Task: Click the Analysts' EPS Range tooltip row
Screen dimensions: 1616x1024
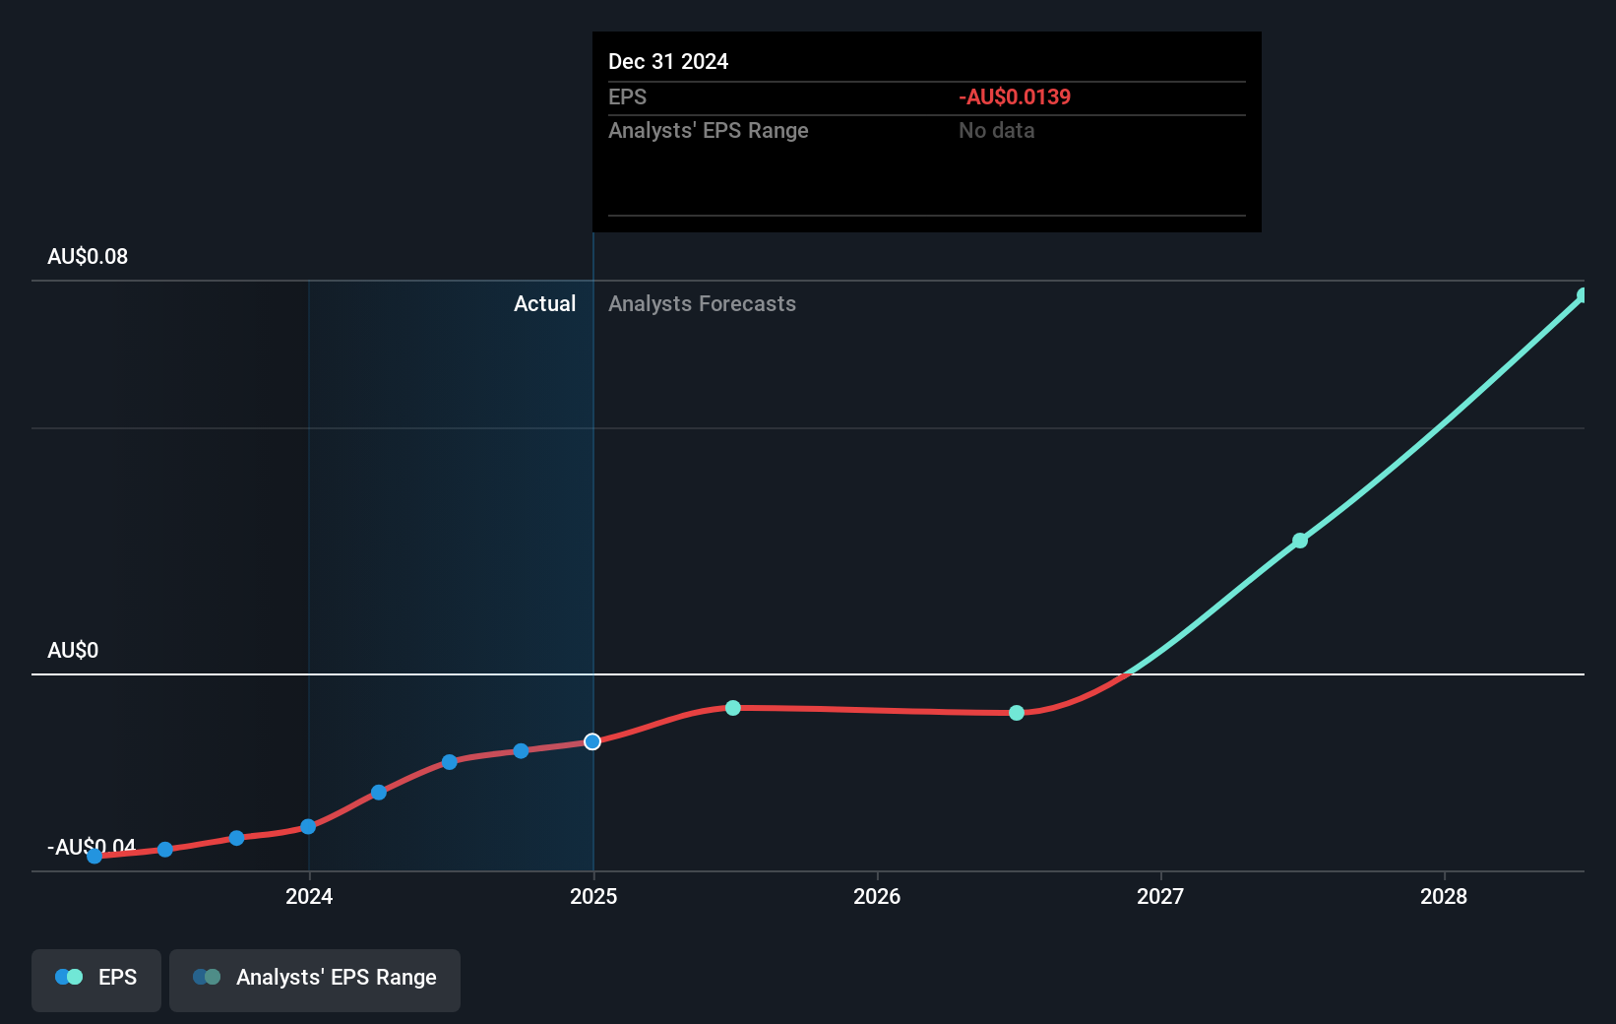Action: 925,130
